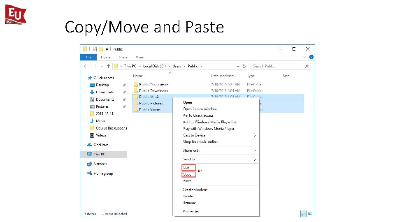Sort by Type column header
Screen dimensions: 395x222
[x=251, y=76]
